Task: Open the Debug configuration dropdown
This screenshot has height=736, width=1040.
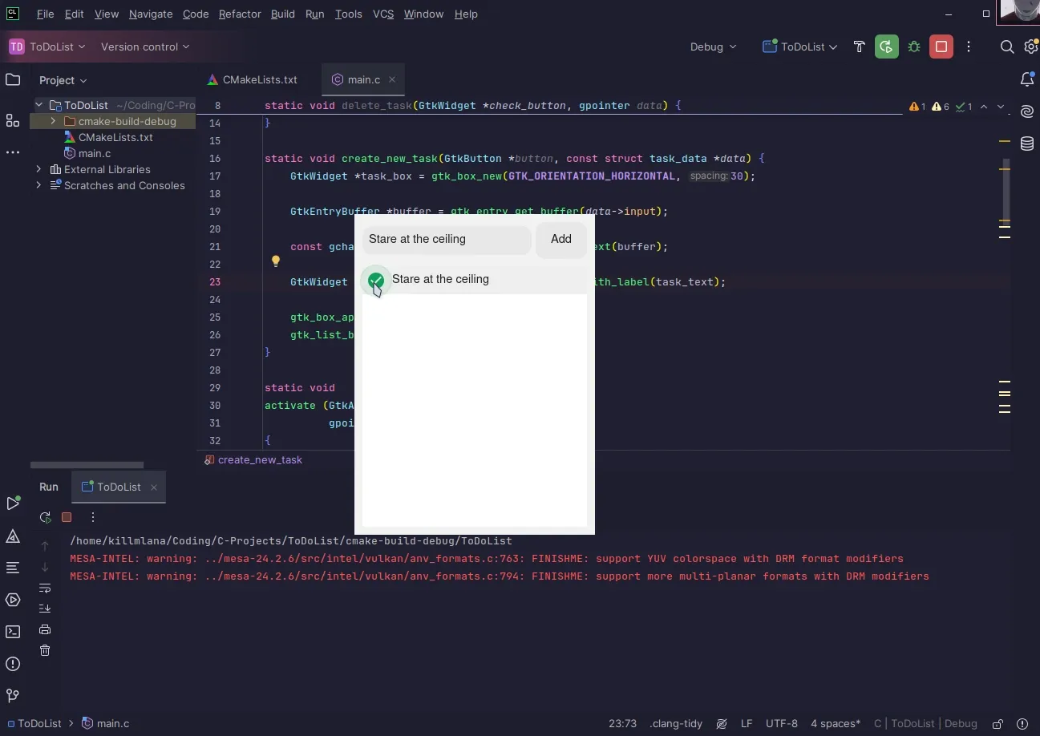Action: (712, 47)
